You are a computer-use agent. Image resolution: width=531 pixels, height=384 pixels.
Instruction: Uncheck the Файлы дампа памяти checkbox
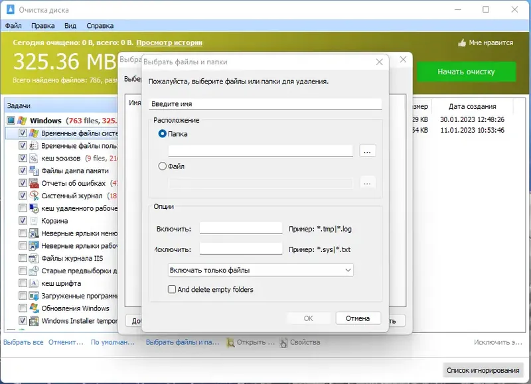tap(23, 170)
